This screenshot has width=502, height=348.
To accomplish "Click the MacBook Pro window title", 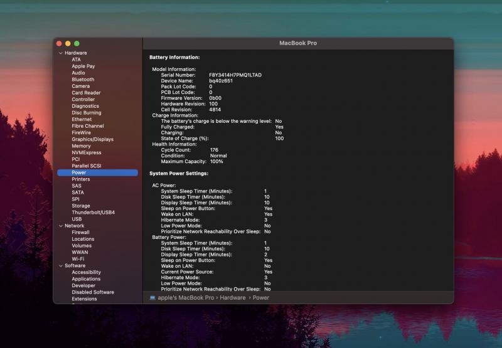I will pyautogui.click(x=298, y=43).
